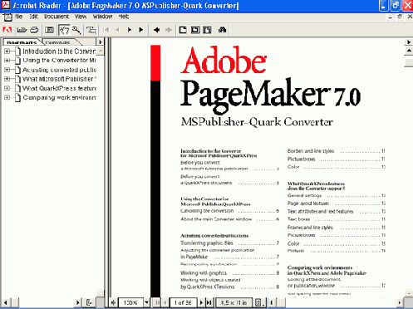Select Using the Converter bookmark text

[59, 61]
